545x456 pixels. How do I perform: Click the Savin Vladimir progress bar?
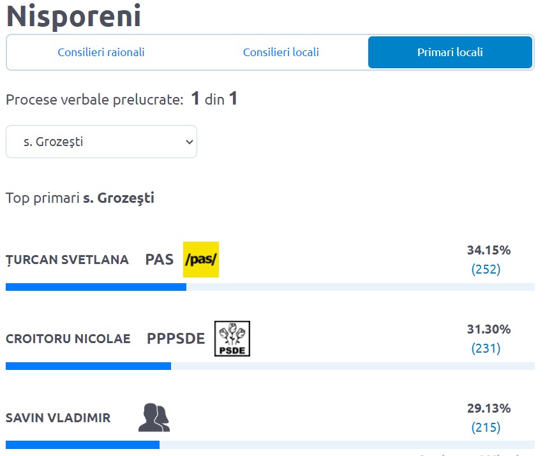coord(270,445)
